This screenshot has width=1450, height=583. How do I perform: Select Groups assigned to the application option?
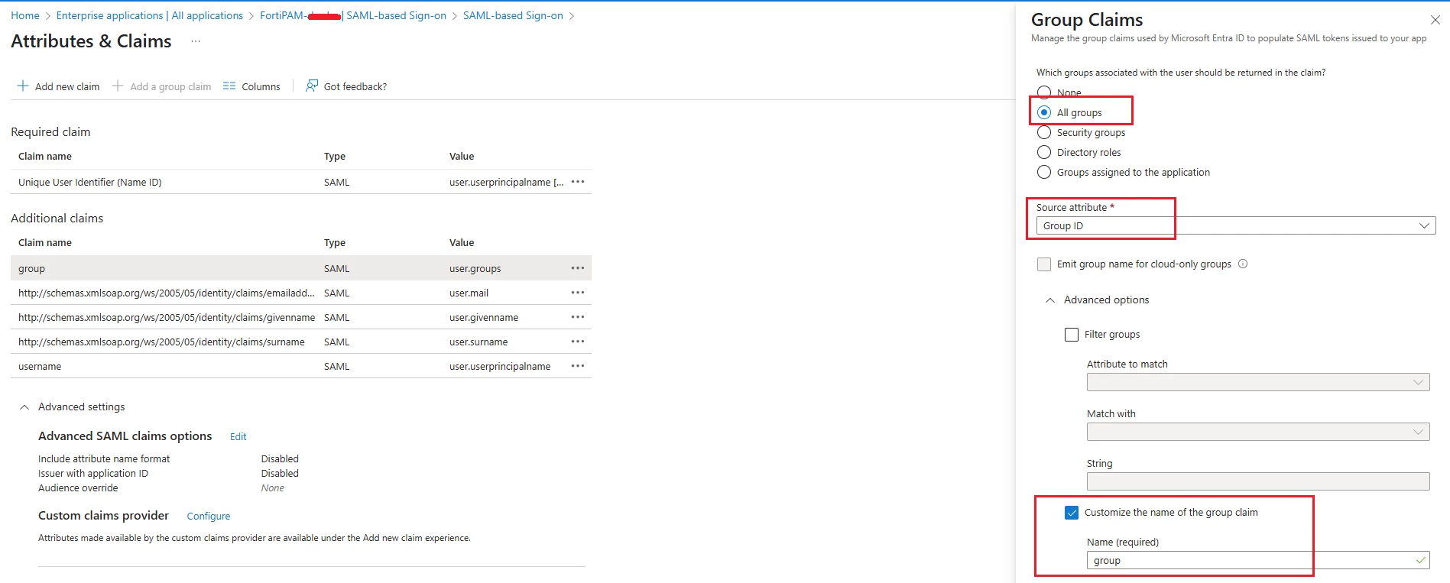click(1044, 172)
